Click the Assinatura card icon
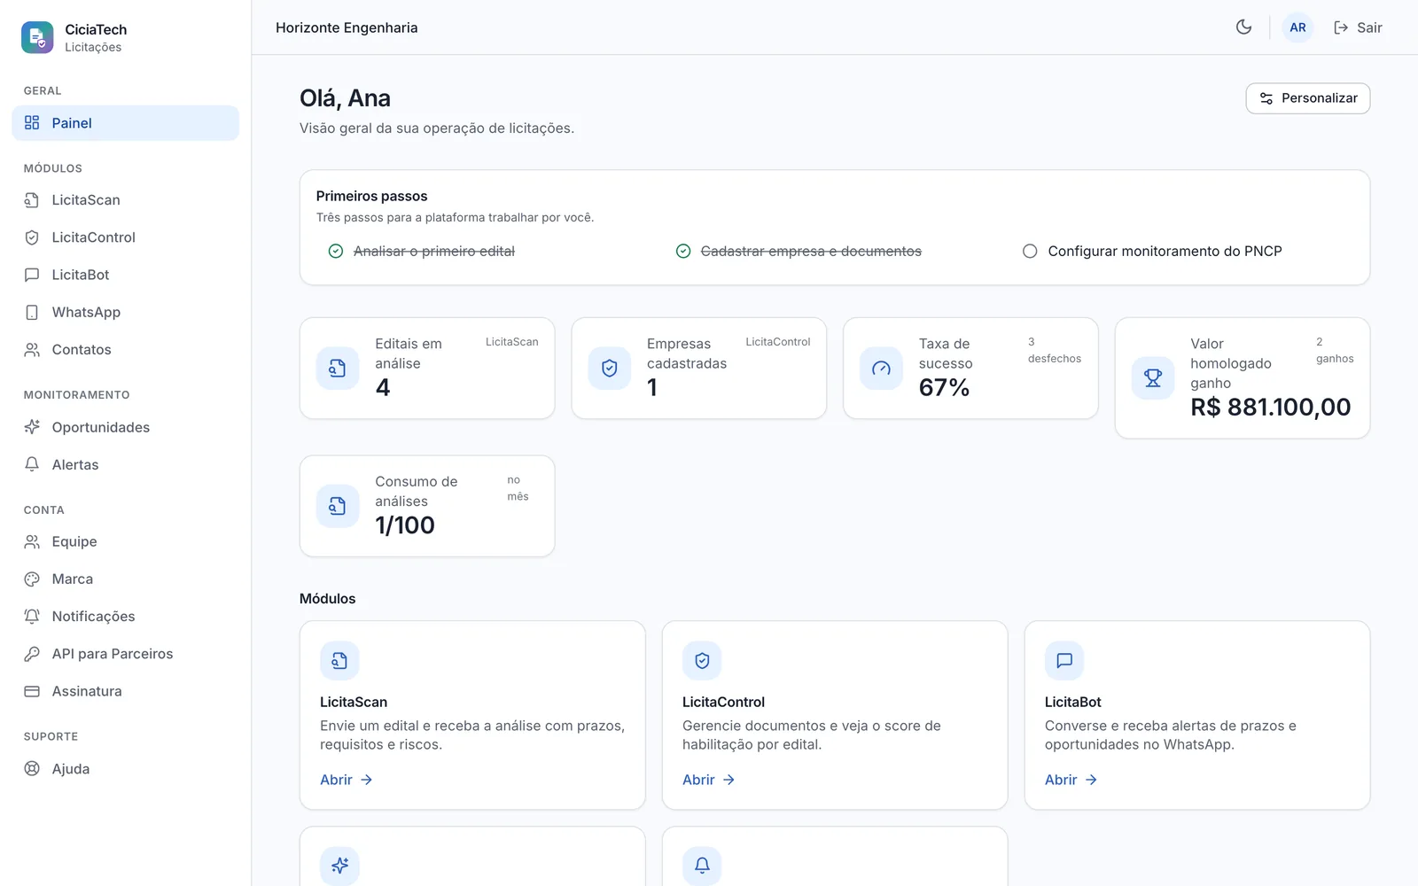Screen dimensions: 1418x886 (32, 691)
